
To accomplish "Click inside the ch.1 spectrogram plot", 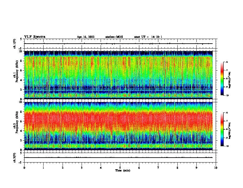I will coord(118,75).
